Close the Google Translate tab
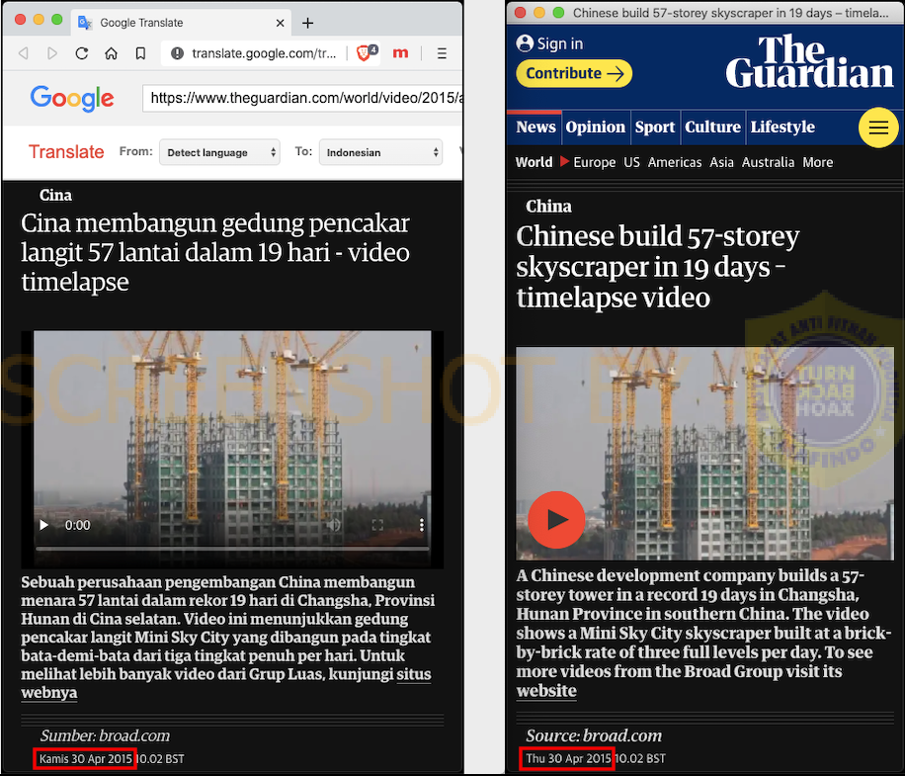Viewport: 905px width, 776px height. (x=280, y=23)
